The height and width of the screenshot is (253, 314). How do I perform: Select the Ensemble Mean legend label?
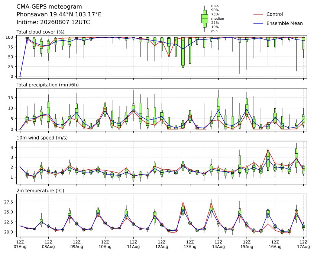pyautogui.click(x=285, y=23)
